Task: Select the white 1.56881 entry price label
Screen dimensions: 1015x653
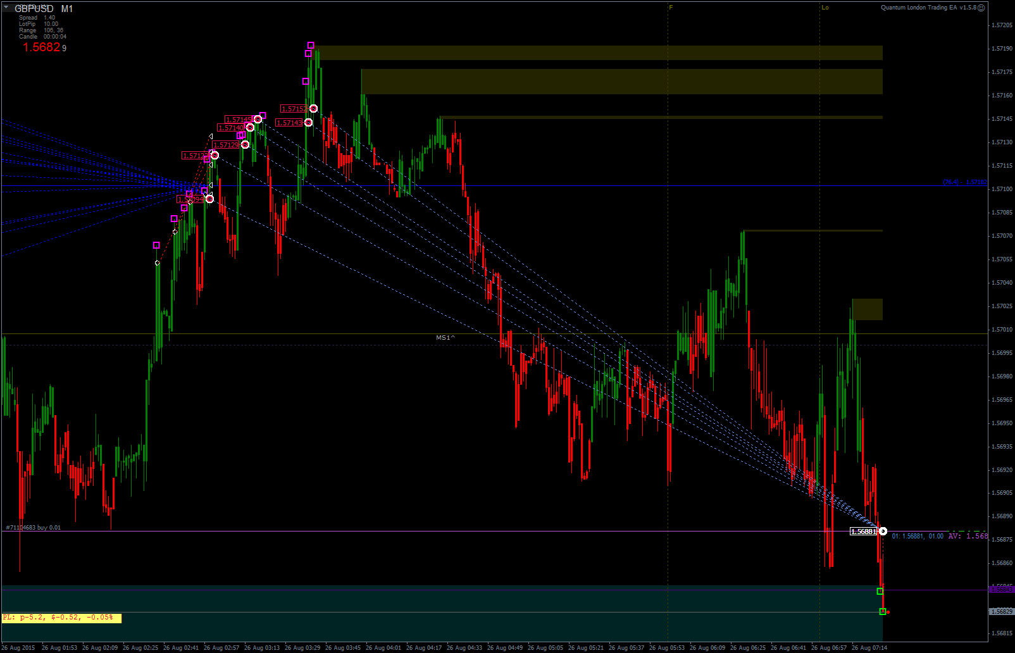Action: (864, 532)
